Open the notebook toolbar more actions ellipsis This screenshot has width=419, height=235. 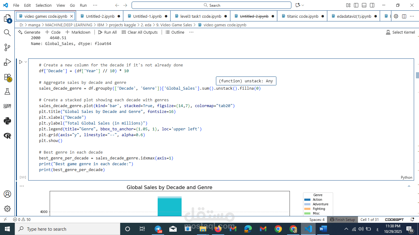(191, 32)
